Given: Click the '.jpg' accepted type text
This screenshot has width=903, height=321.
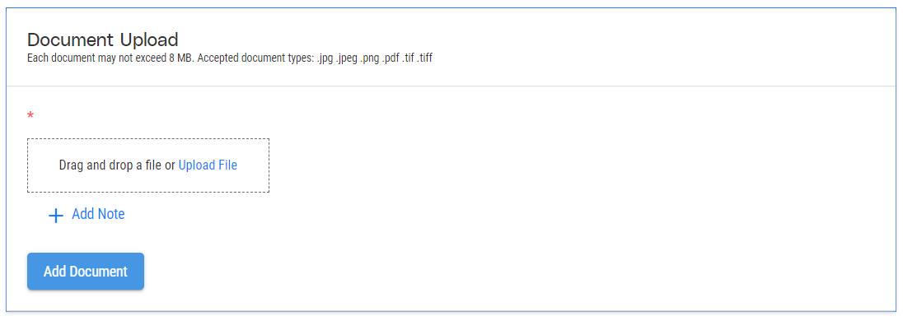Looking at the screenshot, I should pos(325,58).
